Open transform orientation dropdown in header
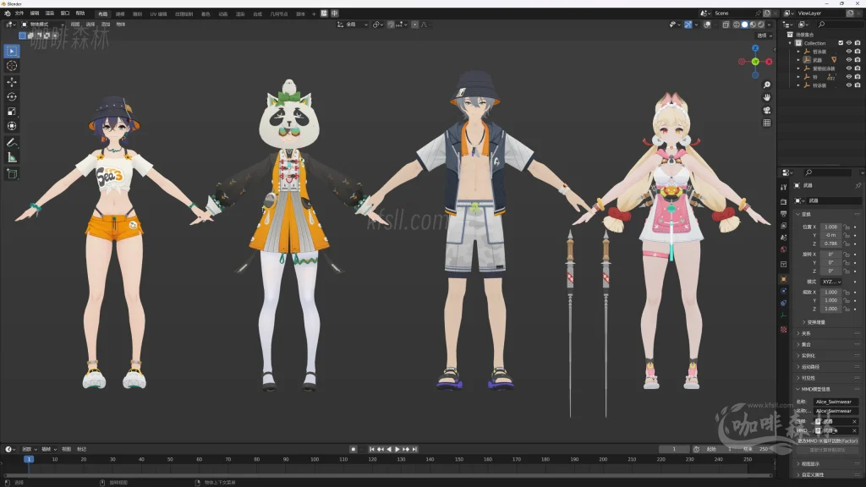 pos(353,25)
